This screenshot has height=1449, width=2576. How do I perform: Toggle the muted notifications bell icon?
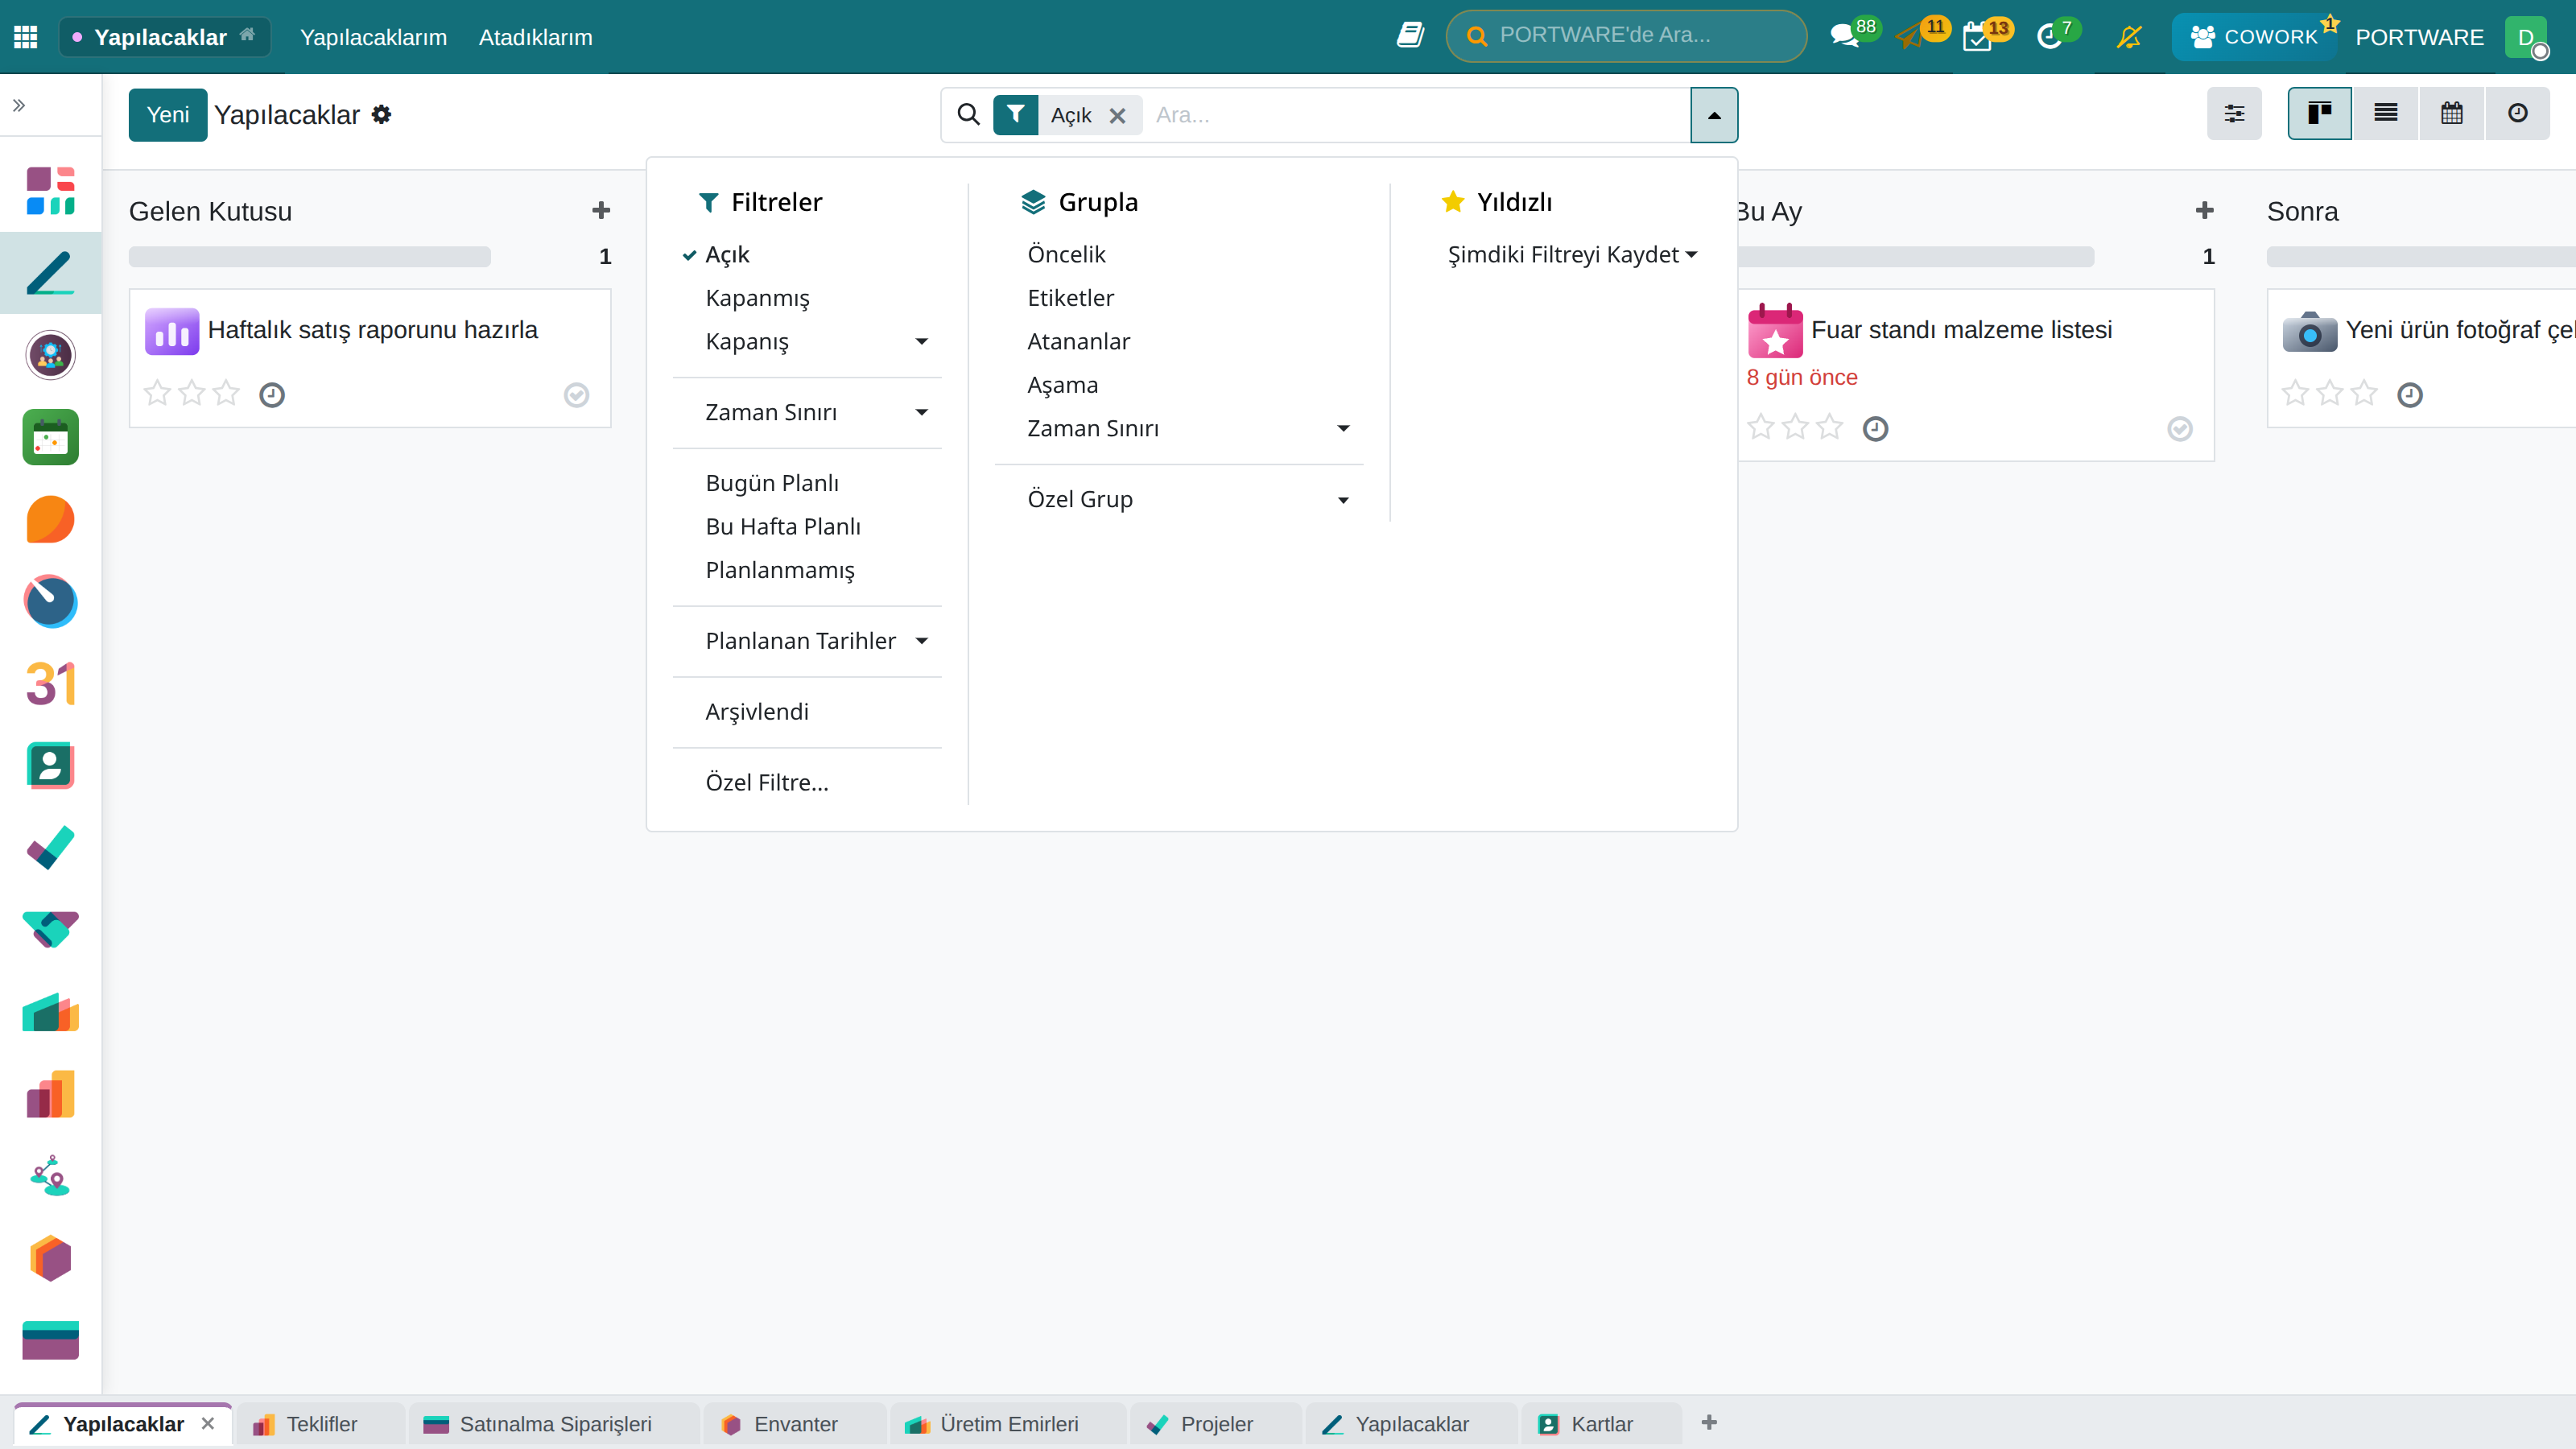pos(2129,36)
